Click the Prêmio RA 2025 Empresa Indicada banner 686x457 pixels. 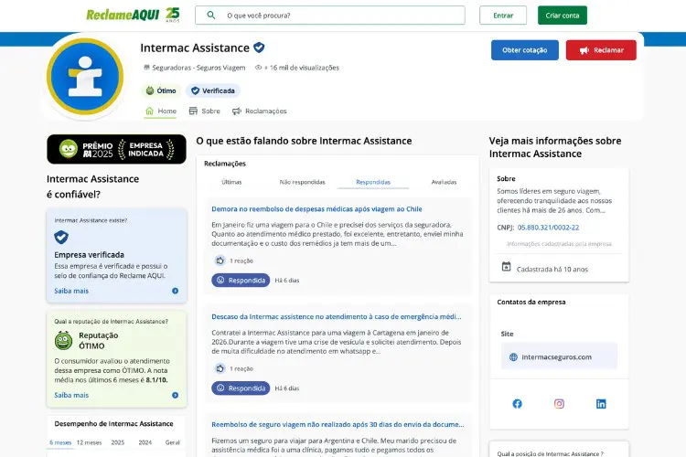tap(116, 149)
